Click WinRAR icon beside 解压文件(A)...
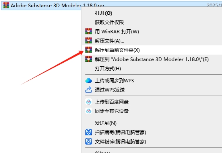Image resolution: width=222 pixels, height=153 pixels. [89, 41]
